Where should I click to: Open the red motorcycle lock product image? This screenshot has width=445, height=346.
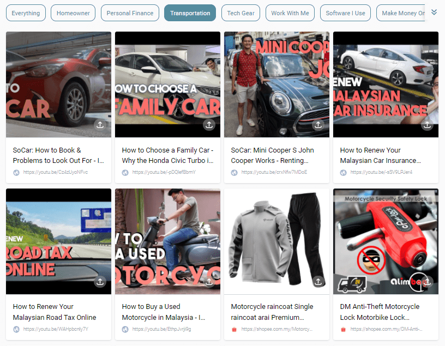386,241
